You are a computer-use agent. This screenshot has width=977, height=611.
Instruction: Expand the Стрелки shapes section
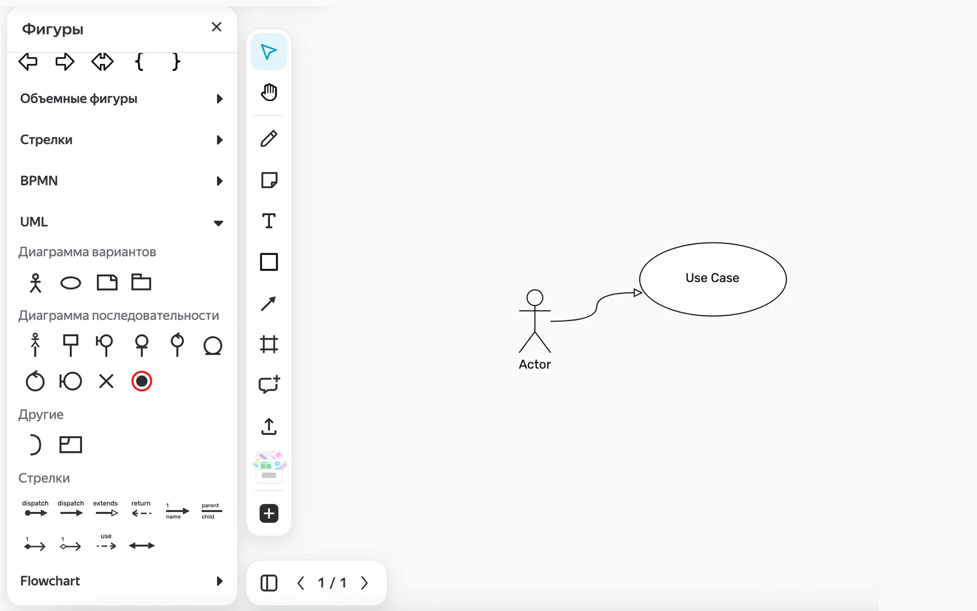[122, 140]
